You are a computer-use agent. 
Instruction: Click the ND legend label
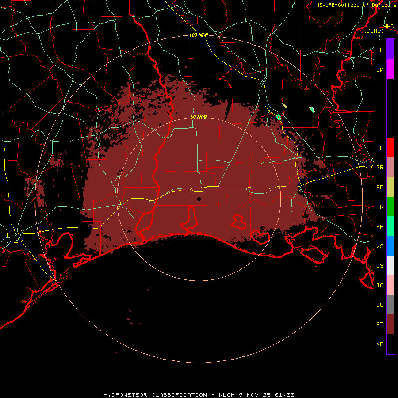click(380, 344)
